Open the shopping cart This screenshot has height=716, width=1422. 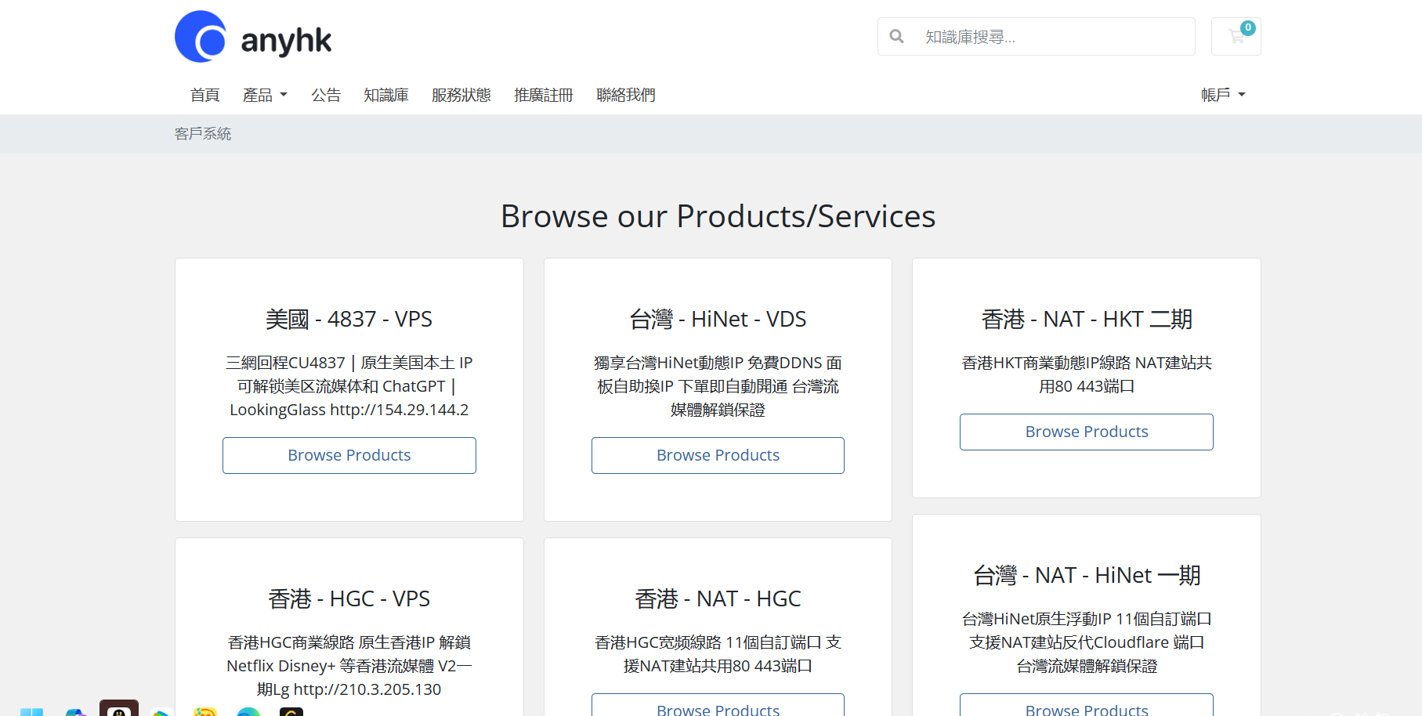click(x=1236, y=37)
